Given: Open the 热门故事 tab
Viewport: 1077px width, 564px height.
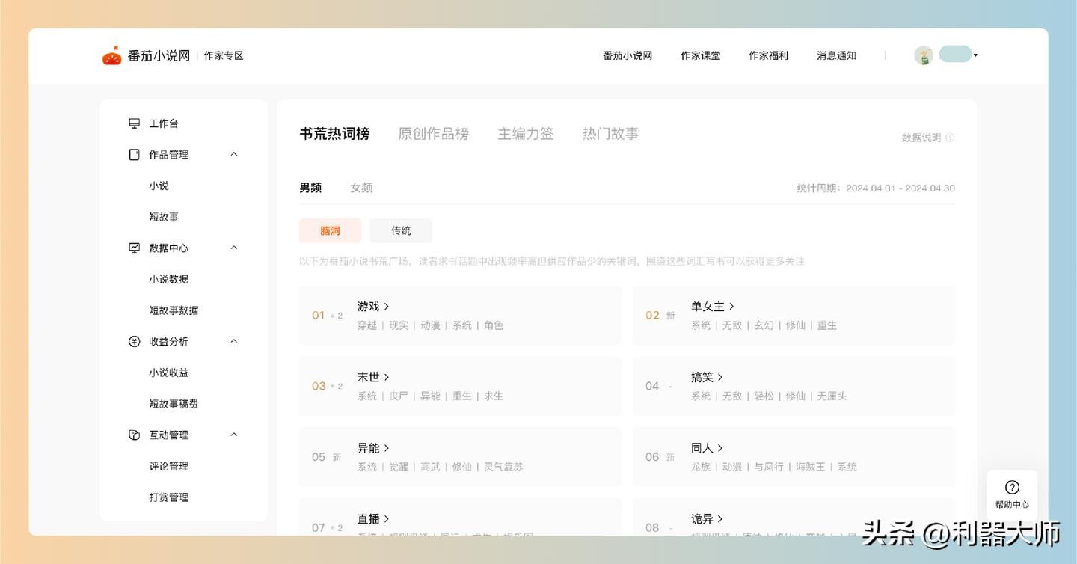Looking at the screenshot, I should pyautogui.click(x=610, y=134).
